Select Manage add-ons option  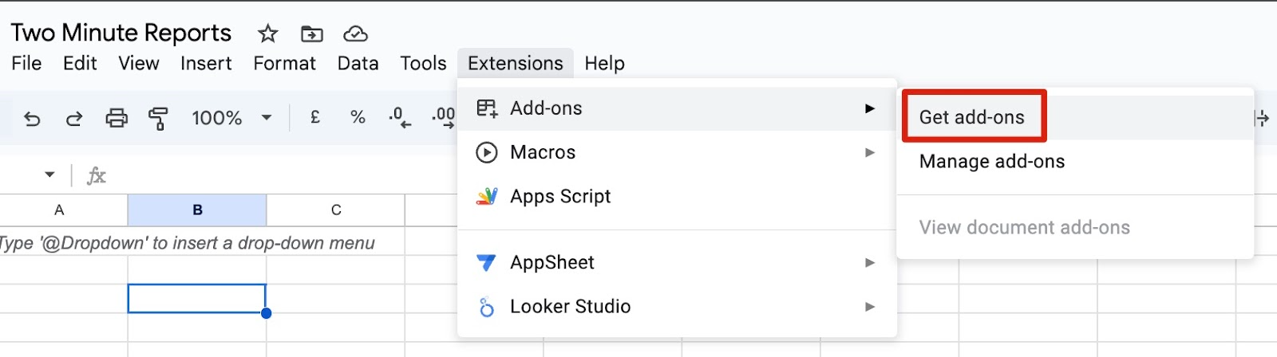point(991,162)
